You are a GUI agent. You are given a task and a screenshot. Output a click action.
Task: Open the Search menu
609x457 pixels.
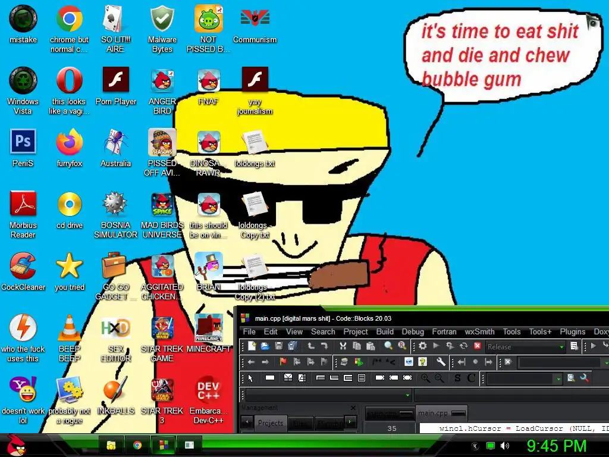pyautogui.click(x=323, y=331)
